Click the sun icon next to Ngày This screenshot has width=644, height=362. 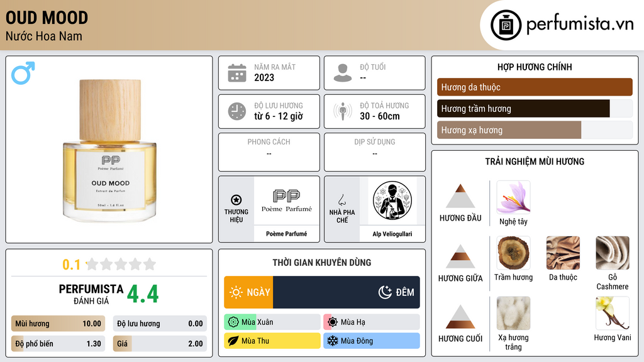pos(236,292)
